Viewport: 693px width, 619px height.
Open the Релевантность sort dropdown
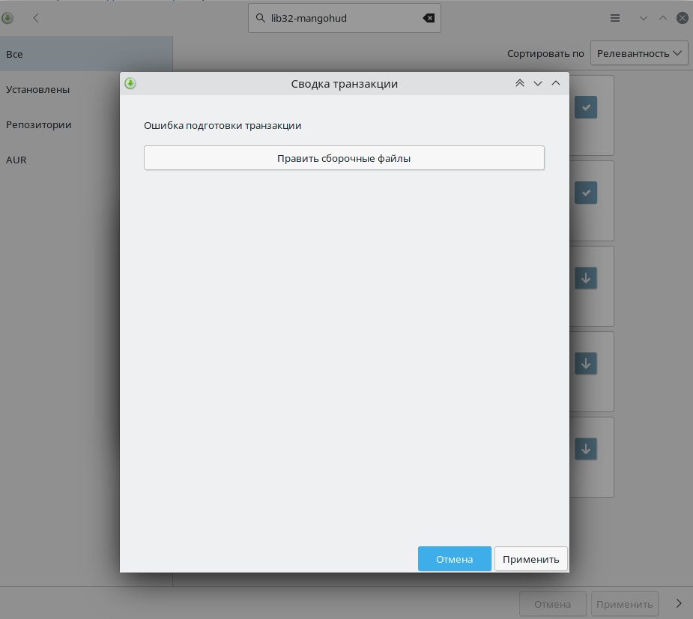pyautogui.click(x=639, y=53)
